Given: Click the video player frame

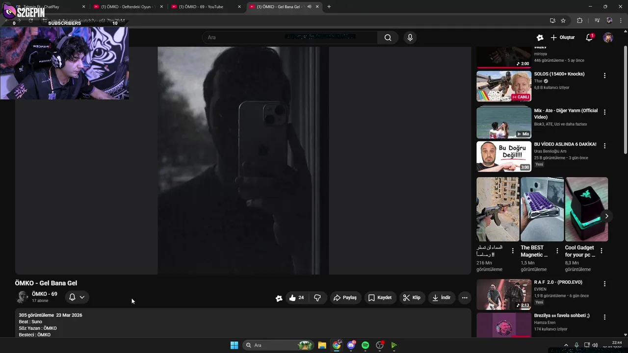Looking at the screenshot, I should (243, 160).
